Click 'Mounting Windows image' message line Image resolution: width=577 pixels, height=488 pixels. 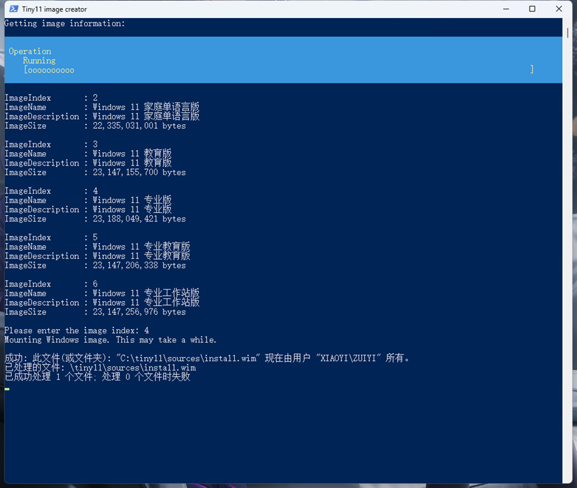(110, 340)
